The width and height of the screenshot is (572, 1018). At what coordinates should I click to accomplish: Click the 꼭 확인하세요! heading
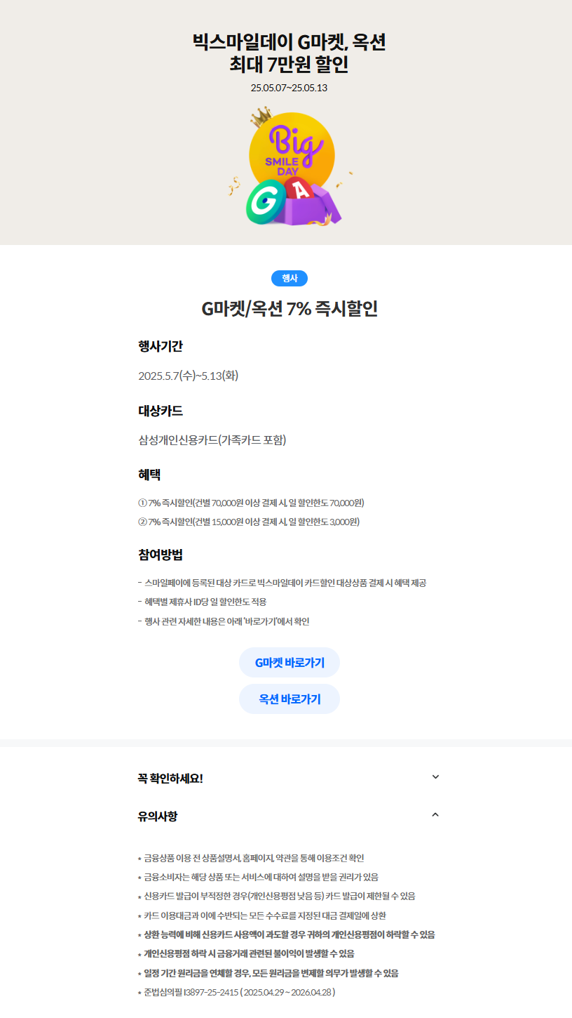[x=171, y=778]
